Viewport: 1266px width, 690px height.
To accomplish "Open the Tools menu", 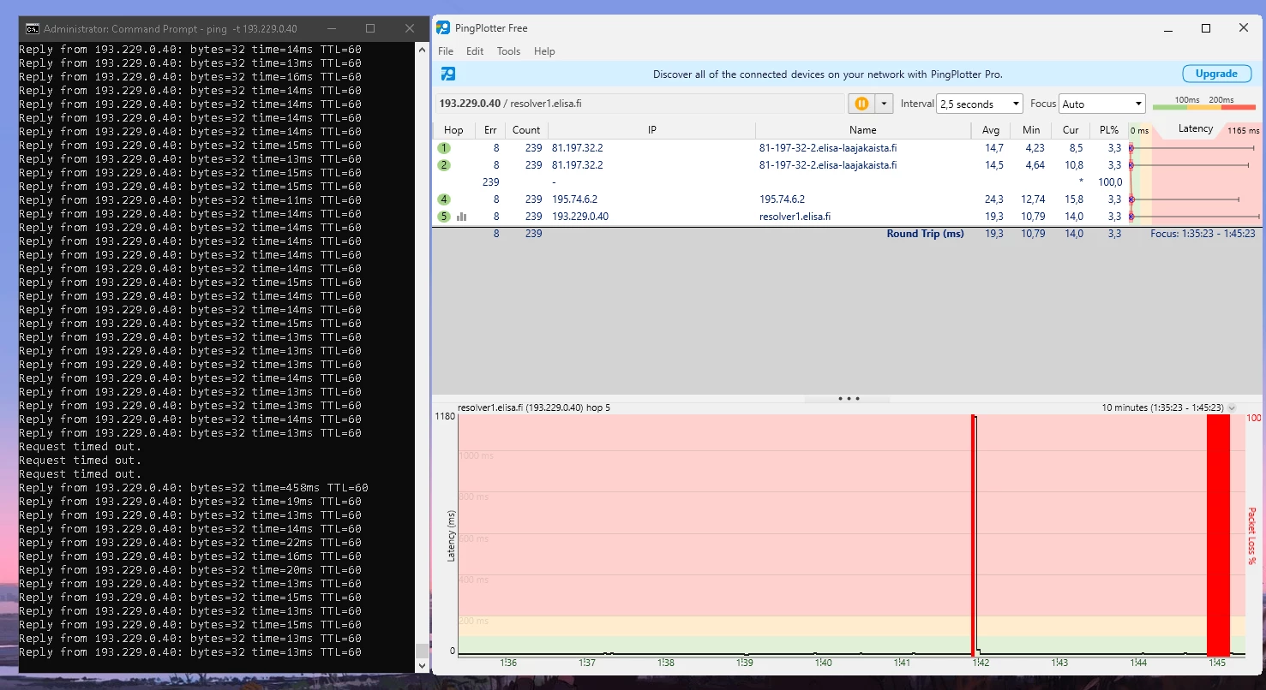I will point(508,51).
